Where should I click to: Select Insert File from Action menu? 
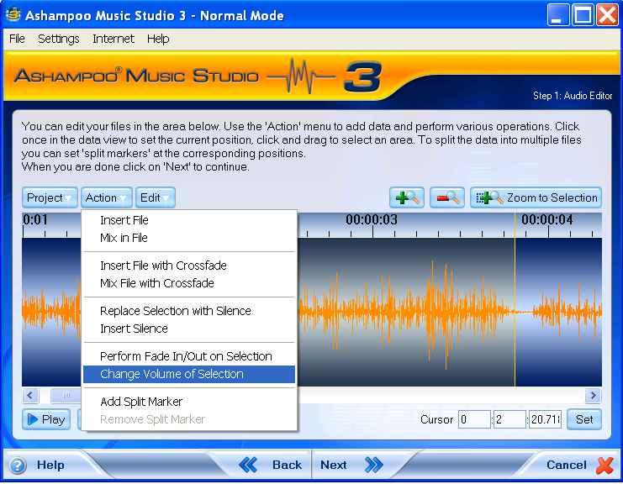[124, 220]
